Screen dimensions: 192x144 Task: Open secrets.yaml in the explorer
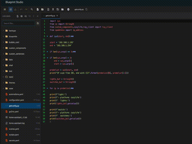click(14, 140)
